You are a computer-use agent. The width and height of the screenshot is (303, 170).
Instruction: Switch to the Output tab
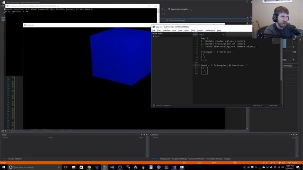227,159
